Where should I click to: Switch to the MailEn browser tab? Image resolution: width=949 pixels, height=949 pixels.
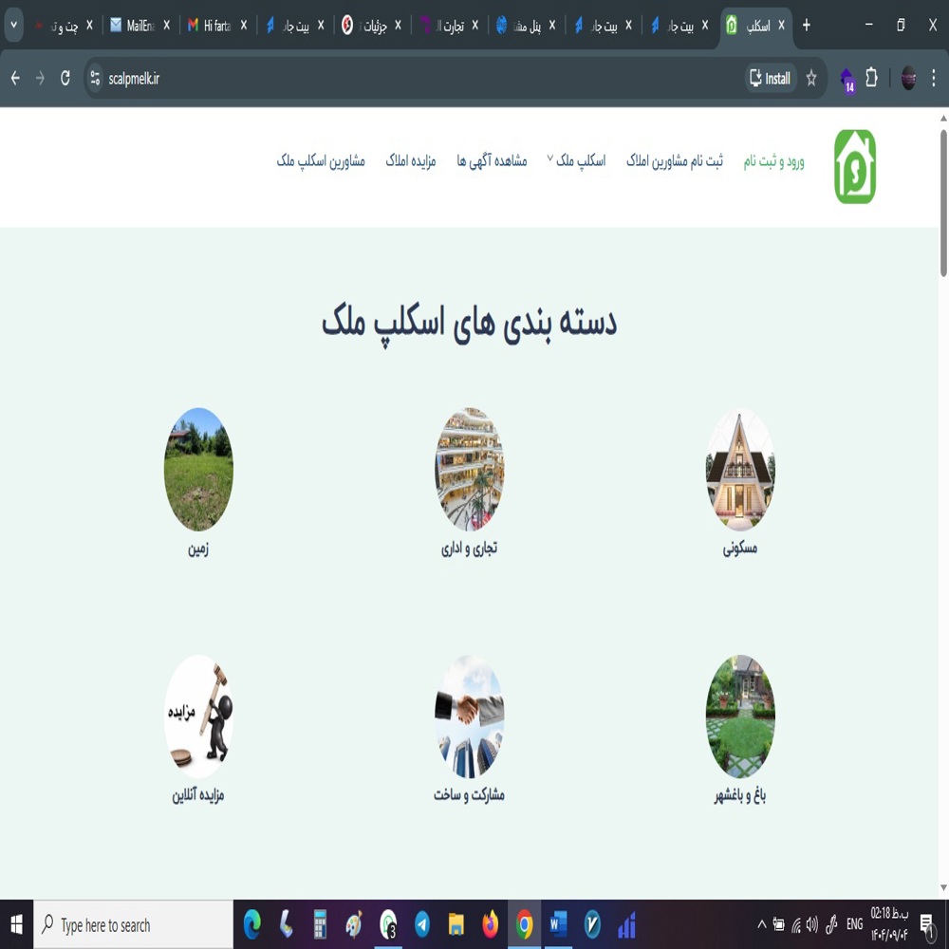coord(140,26)
